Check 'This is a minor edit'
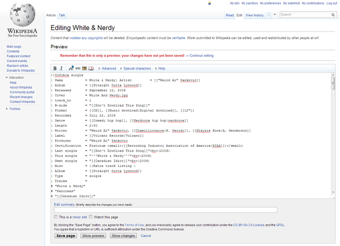This screenshot has width=340, height=246. click(56, 217)
